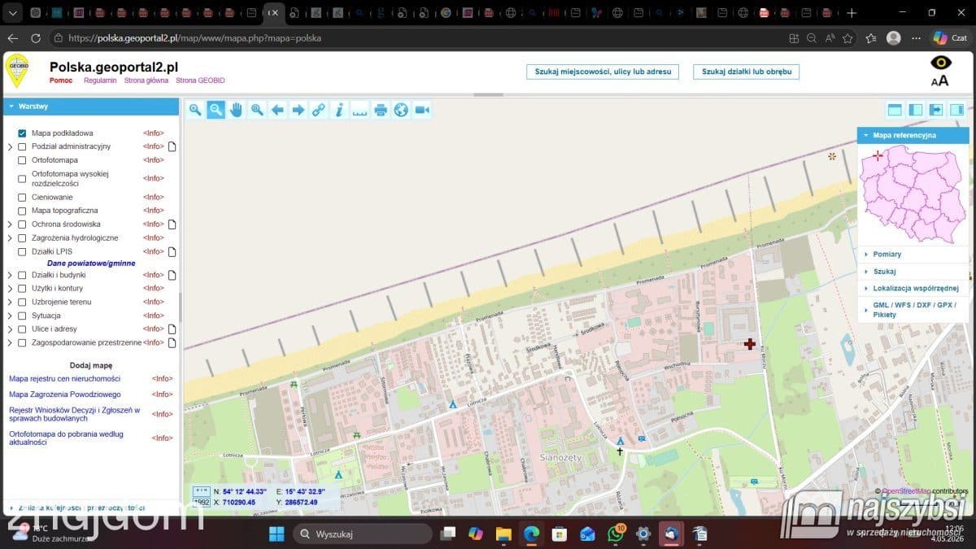Image resolution: width=976 pixels, height=549 pixels.
Task: Open Strona GEOBID link
Action: coord(200,81)
